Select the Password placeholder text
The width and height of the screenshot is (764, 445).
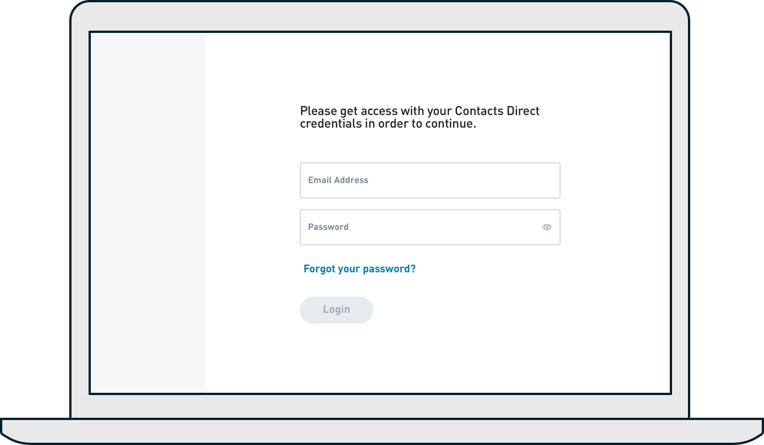pyautogui.click(x=328, y=227)
